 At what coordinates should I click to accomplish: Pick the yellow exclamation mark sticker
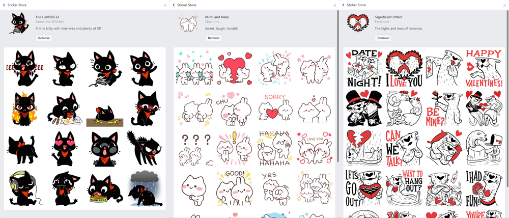(234, 149)
